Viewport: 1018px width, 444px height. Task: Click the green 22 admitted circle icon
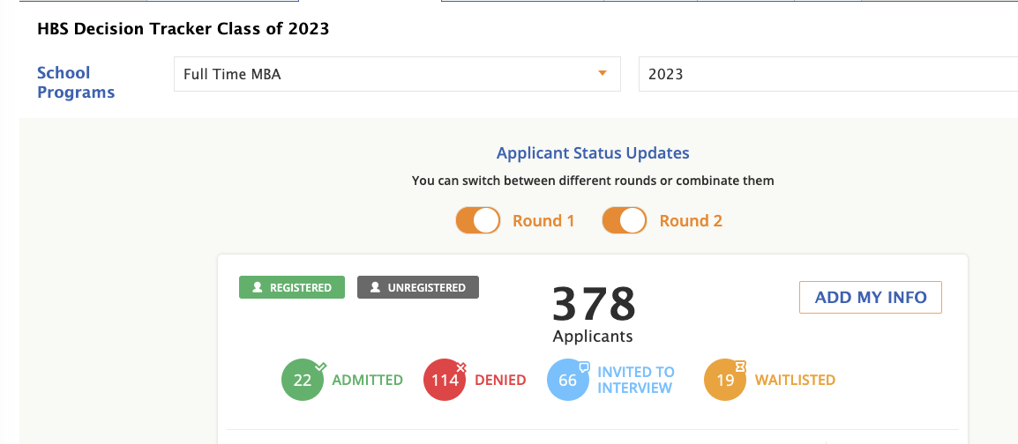coord(303,380)
